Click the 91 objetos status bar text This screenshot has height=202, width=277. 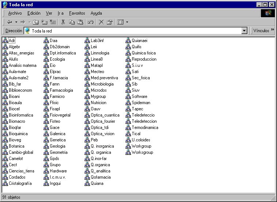point(11,197)
